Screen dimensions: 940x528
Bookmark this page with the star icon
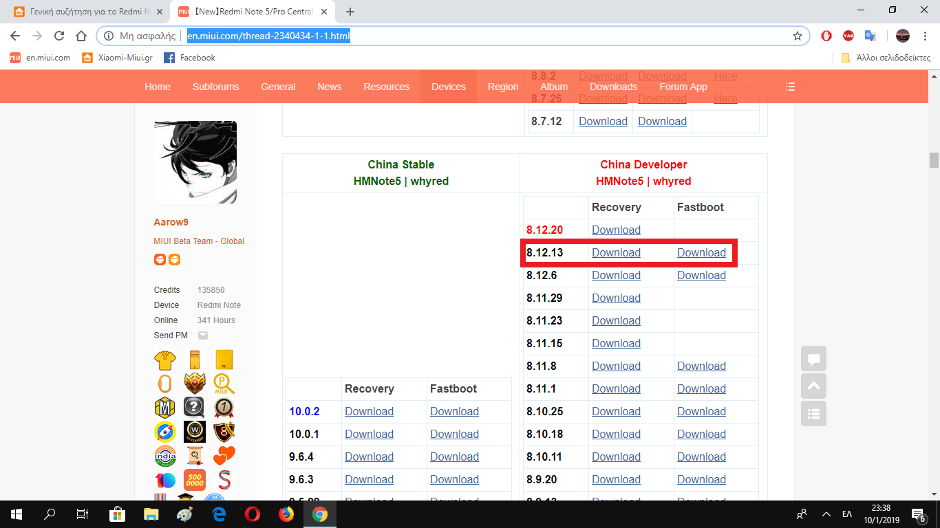pos(798,36)
